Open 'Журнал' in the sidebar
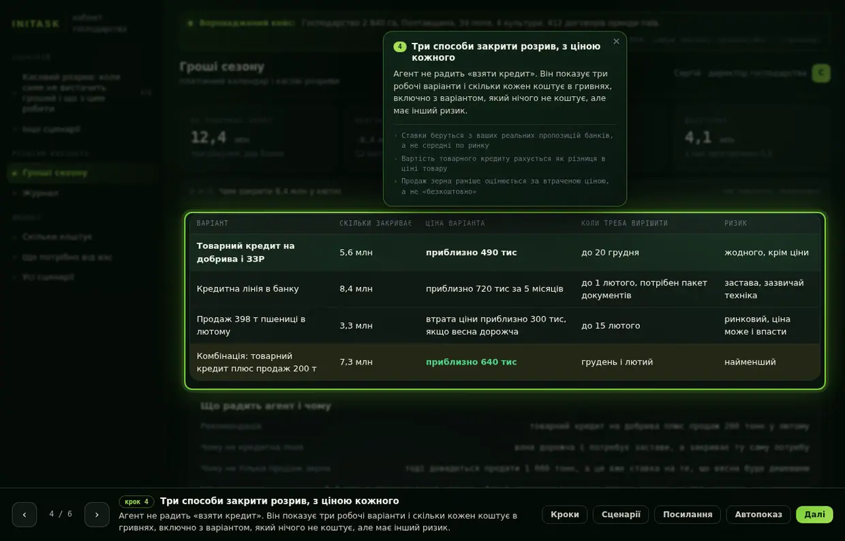 [x=40, y=194]
